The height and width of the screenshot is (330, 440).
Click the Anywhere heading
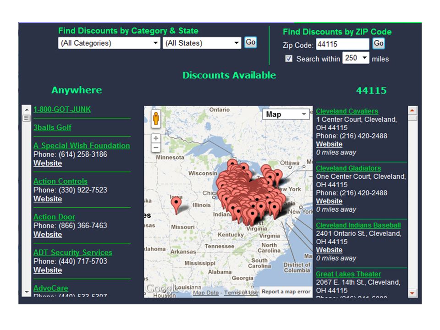[77, 90]
